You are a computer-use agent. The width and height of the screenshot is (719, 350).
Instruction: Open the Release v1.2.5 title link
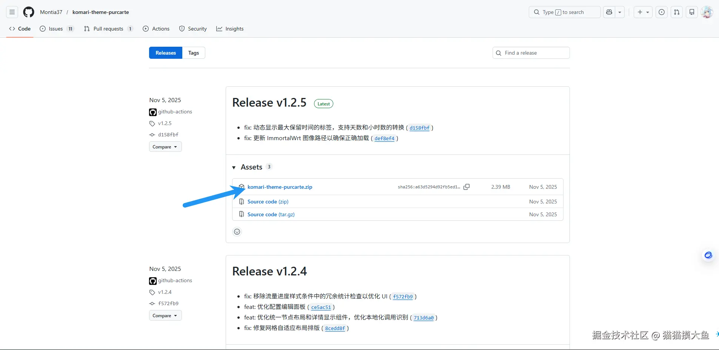(269, 102)
